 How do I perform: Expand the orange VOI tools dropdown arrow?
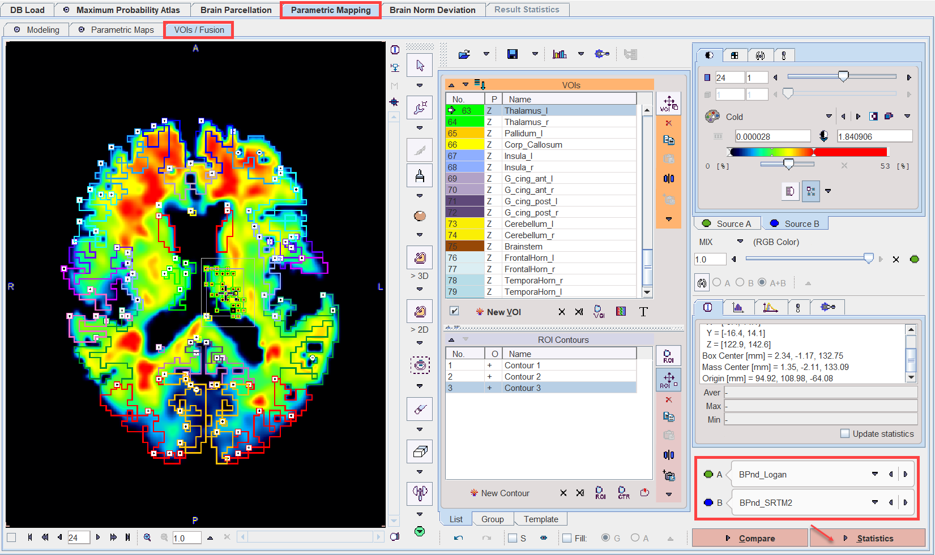(669, 219)
